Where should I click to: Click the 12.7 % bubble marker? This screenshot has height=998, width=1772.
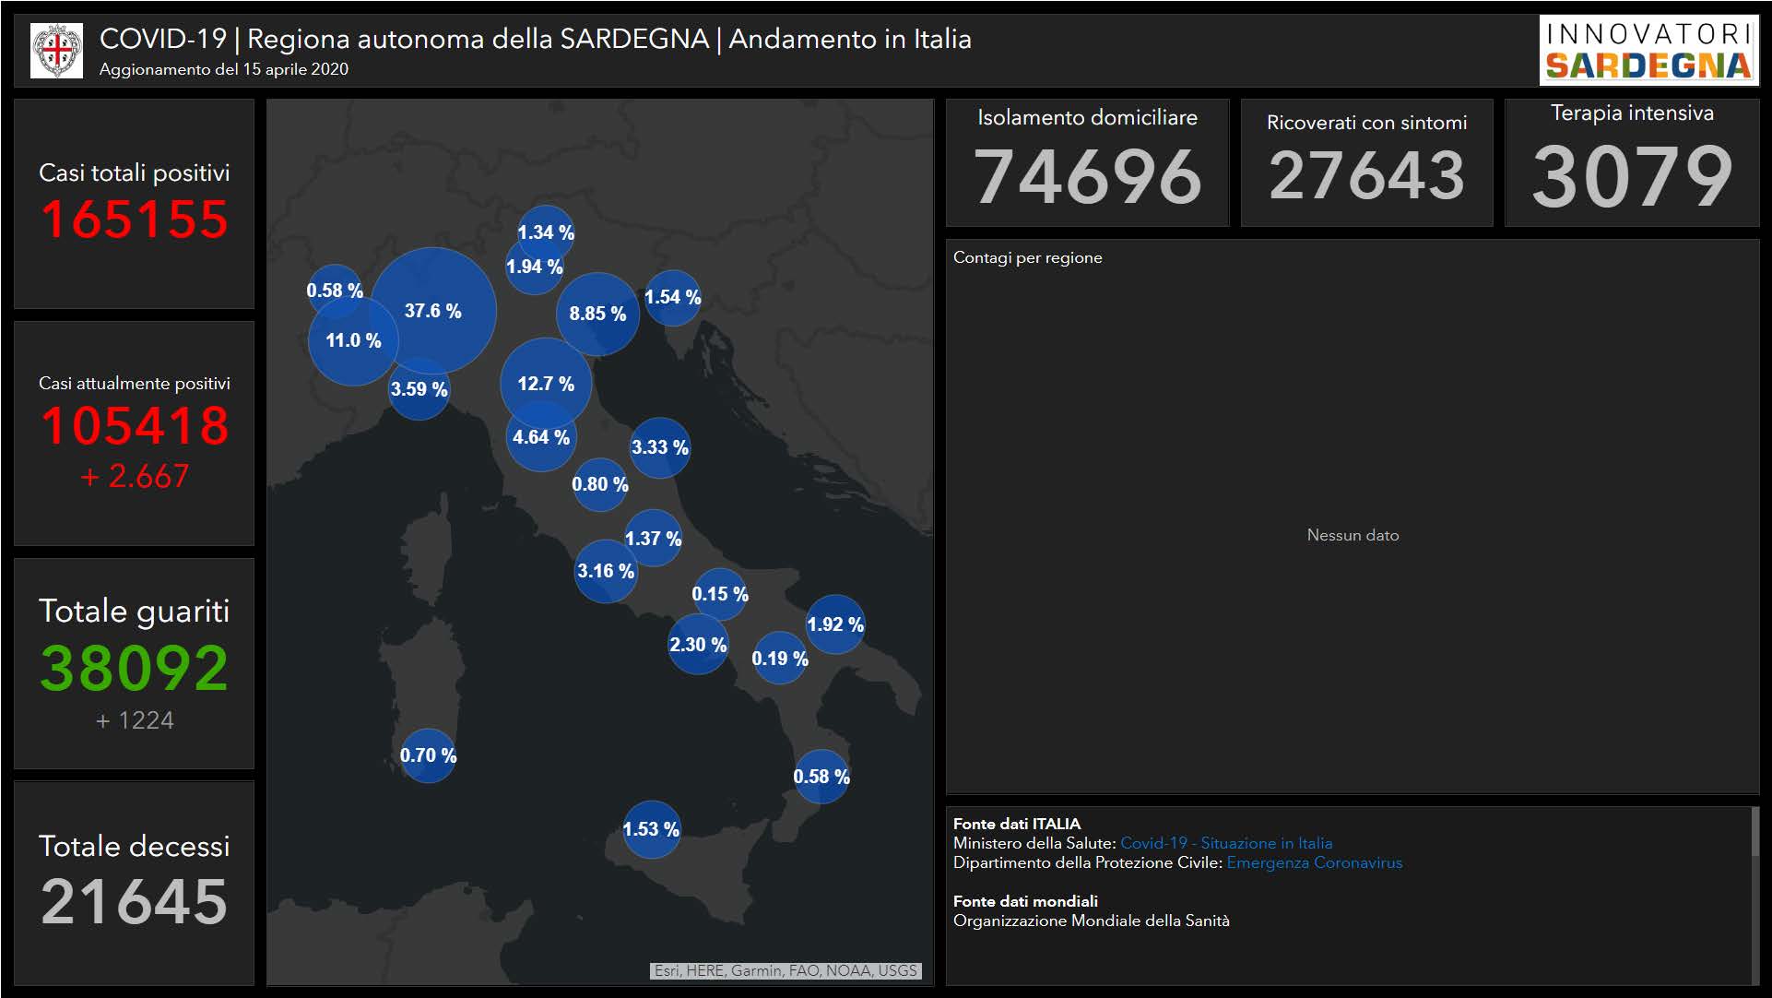click(546, 384)
